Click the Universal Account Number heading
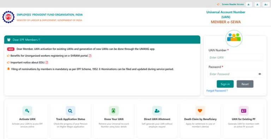271x139 pixels. click(x=226, y=14)
